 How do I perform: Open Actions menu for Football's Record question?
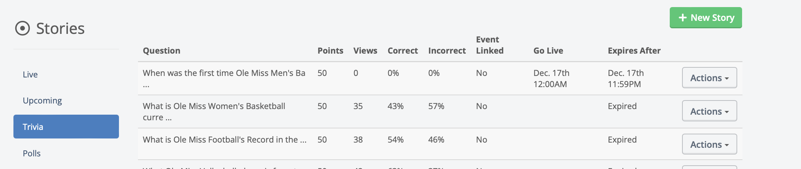709,144
